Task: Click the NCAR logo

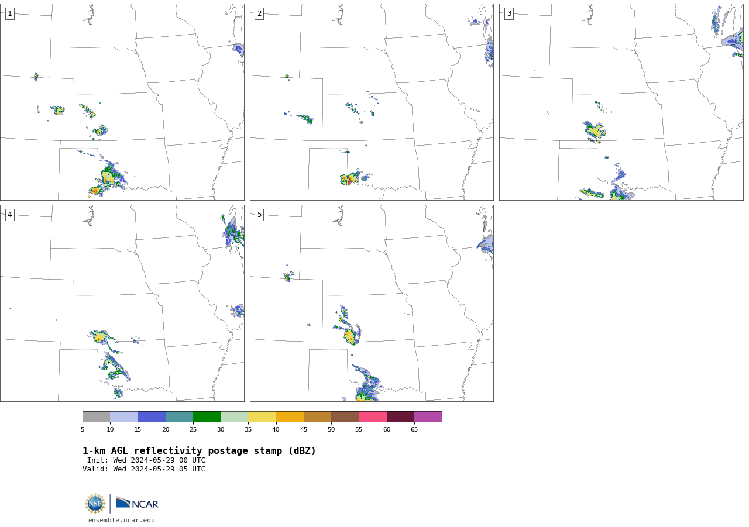Action: point(137,504)
